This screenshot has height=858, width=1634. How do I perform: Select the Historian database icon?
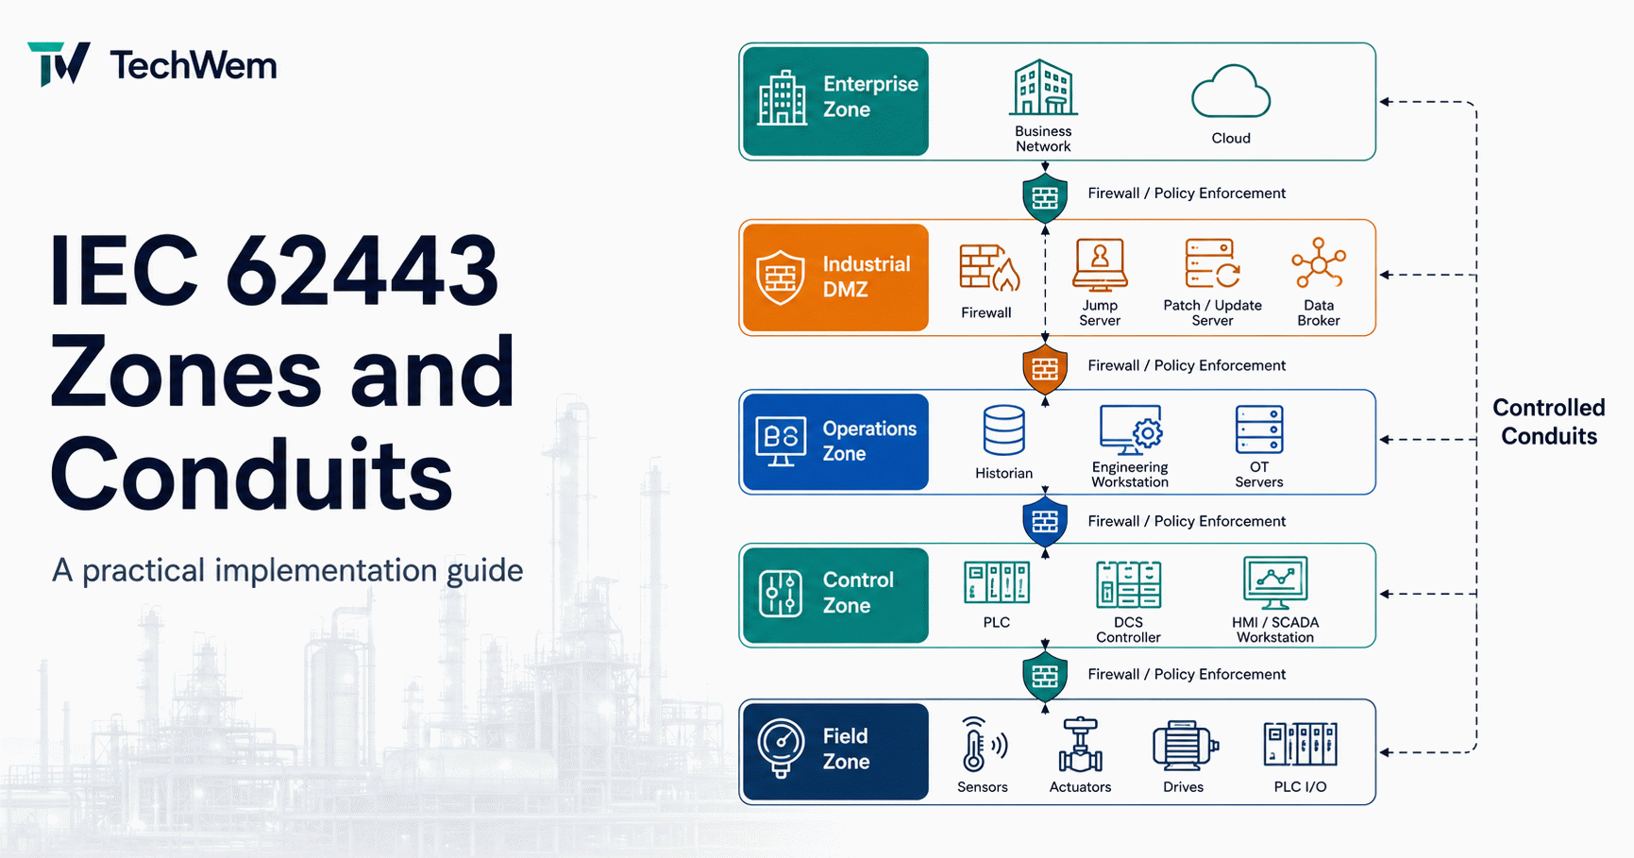click(1003, 431)
